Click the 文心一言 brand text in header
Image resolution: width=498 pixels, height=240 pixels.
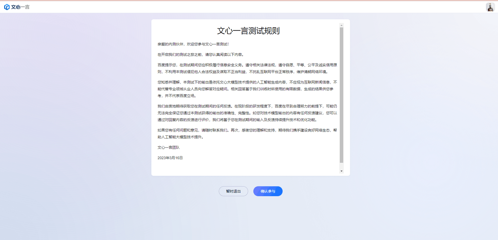pyautogui.click(x=20, y=7)
